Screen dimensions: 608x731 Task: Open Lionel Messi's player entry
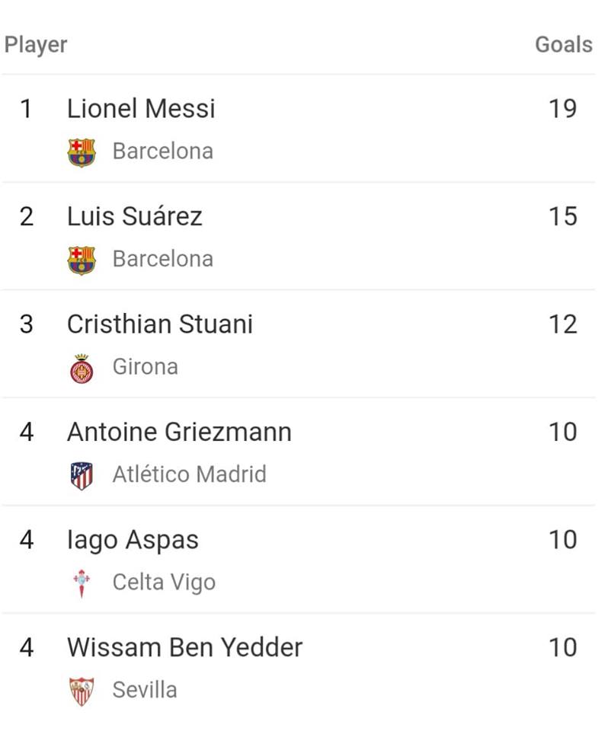point(141,109)
